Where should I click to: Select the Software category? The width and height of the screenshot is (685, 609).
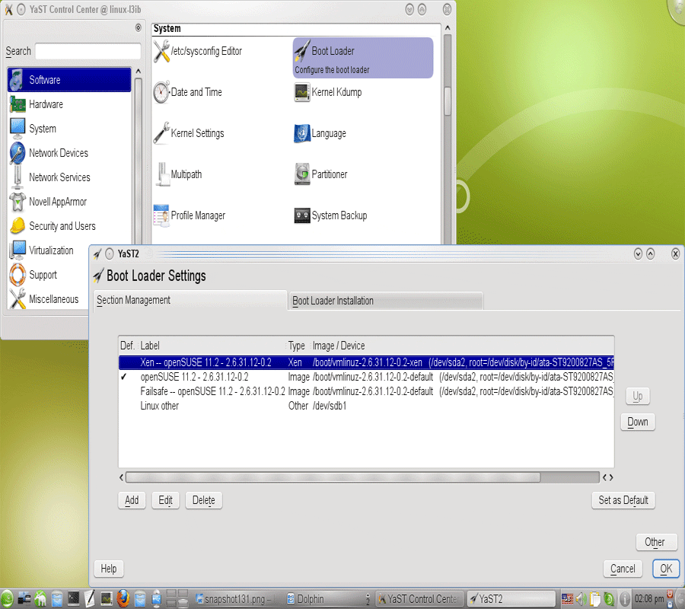pos(69,80)
